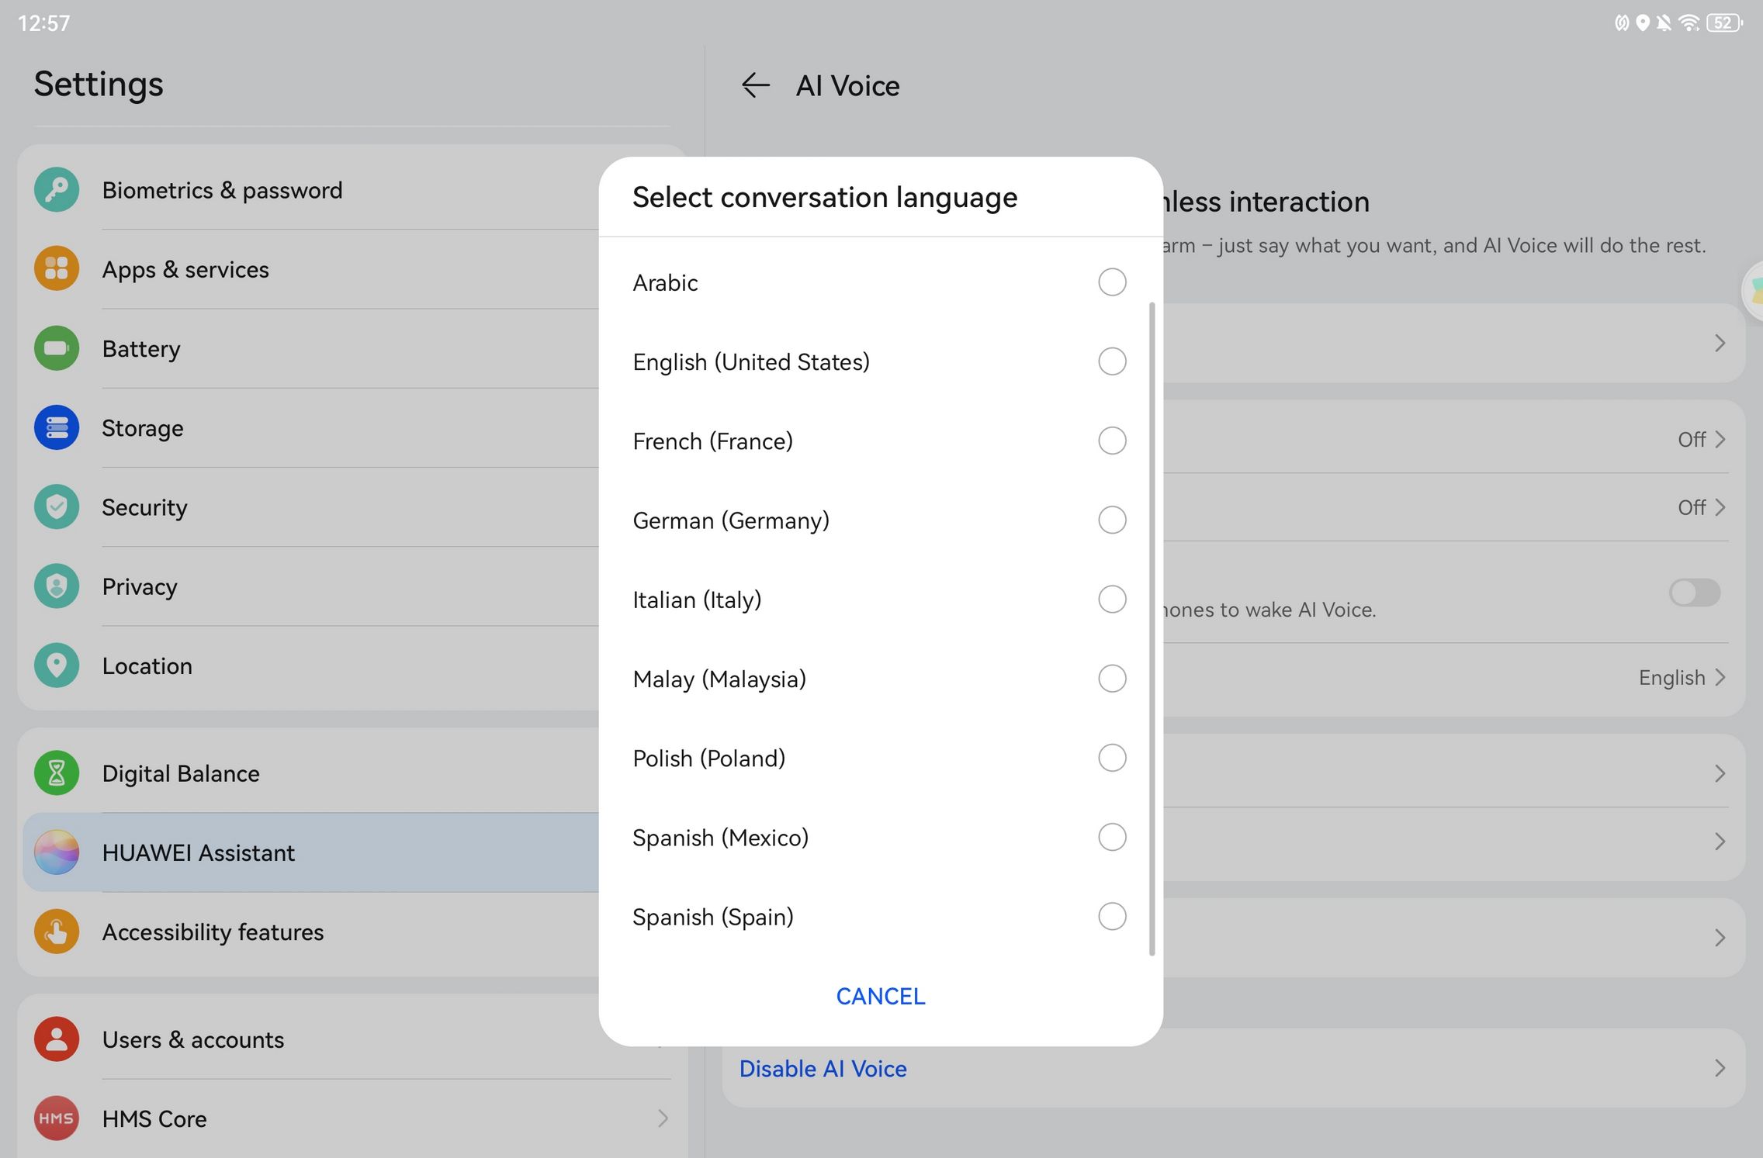Expand the Disable AI Voice row chevron
The width and height of the screenshot is (1763, 1158).
point(1720,1069)
